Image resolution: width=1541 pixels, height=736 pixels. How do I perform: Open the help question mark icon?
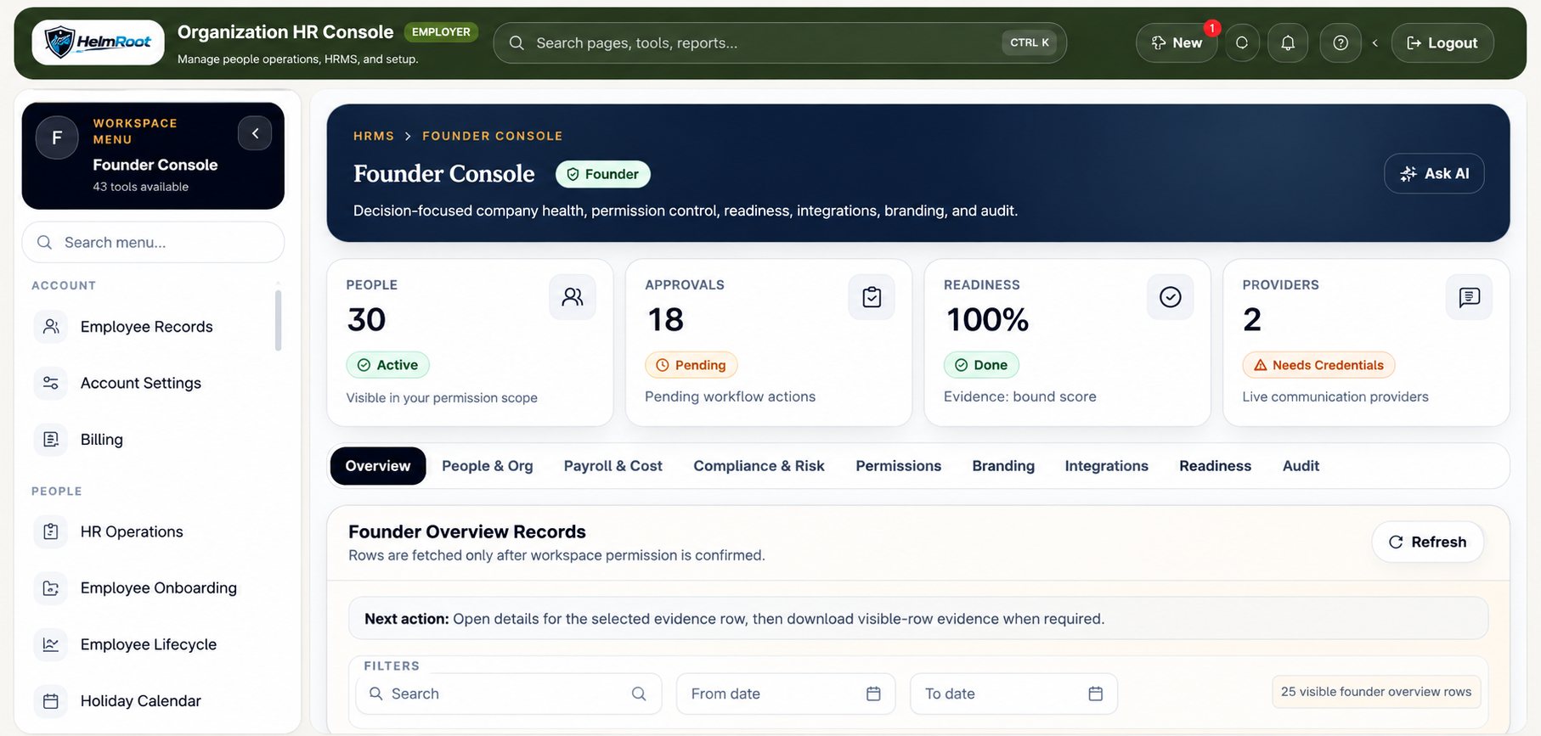1341,42
